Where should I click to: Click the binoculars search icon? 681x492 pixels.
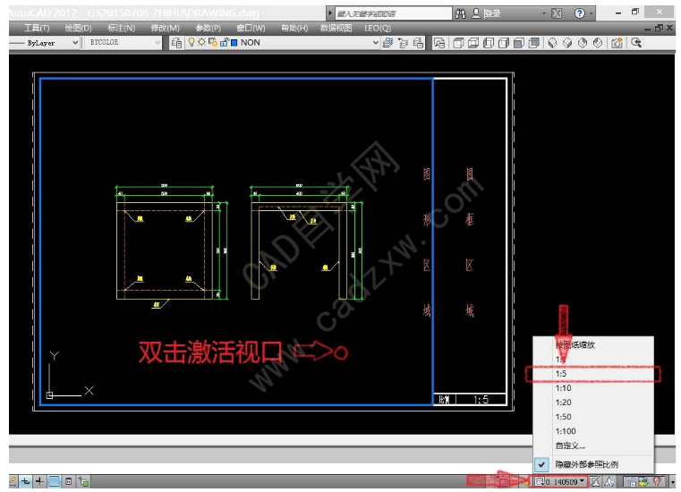click(x=461, y=14)
